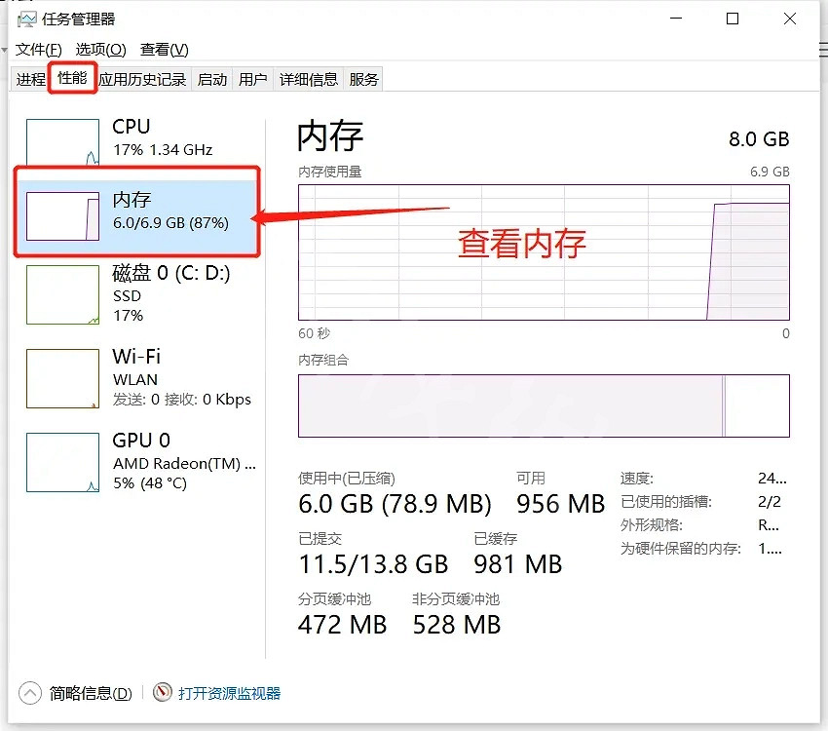The image size is (828, 731).
Task: Click the Task Manager app icon in title bar
Action: pos(26,19)
